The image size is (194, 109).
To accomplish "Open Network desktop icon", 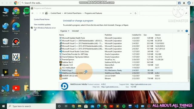I will click(x=5, y=28).
